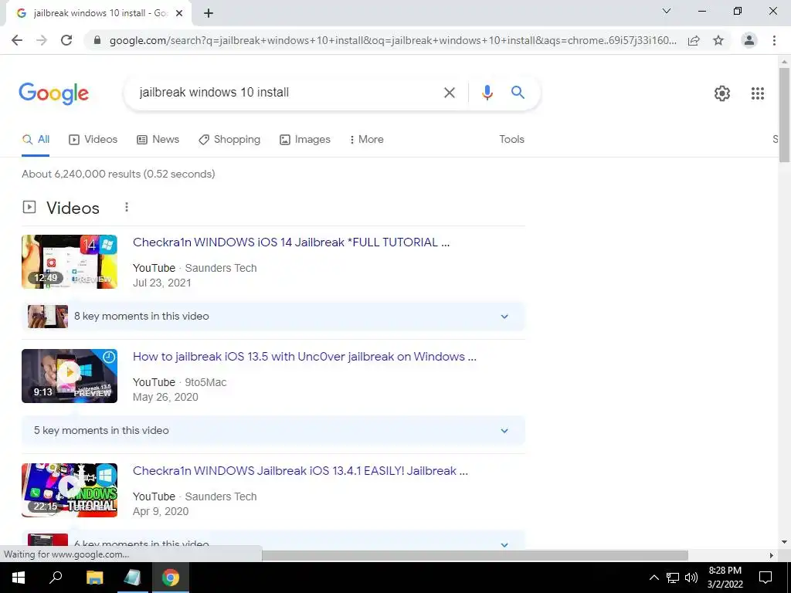Go back using the browser back arrow
The width and height of the screenshot is (791, 593).
17,40
